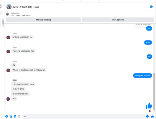
Task: Click the sent message 'send your number'
Action: tap(143, 76)
